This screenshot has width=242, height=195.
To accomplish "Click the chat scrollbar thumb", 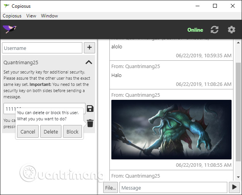I will tap(238, 112).
